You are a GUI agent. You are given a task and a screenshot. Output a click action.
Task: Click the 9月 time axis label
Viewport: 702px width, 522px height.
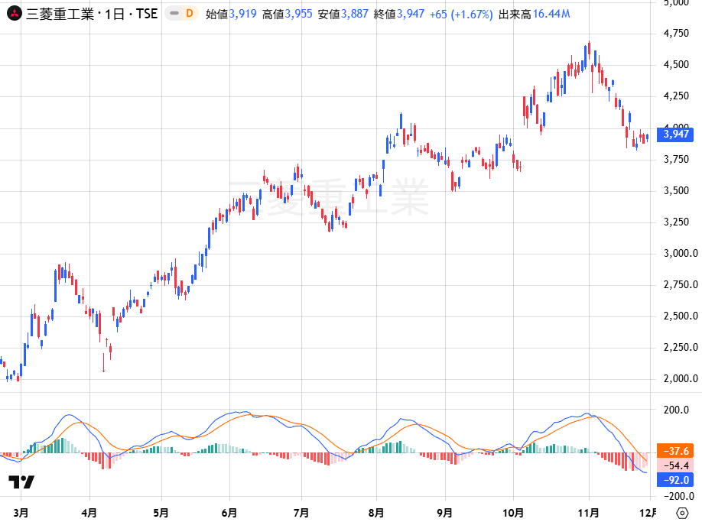[x=444, y=513]
